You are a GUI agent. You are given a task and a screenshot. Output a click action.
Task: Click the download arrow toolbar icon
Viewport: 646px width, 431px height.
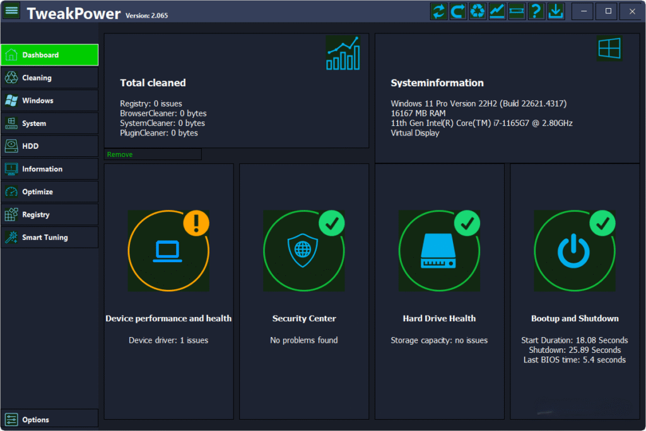point(556,11)
